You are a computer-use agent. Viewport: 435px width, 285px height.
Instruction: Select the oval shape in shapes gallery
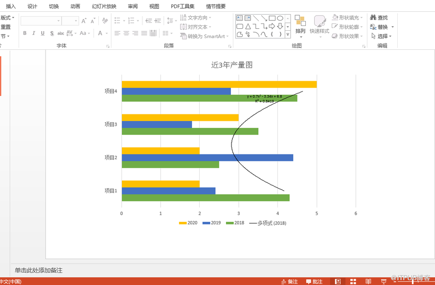click(280, 18)
